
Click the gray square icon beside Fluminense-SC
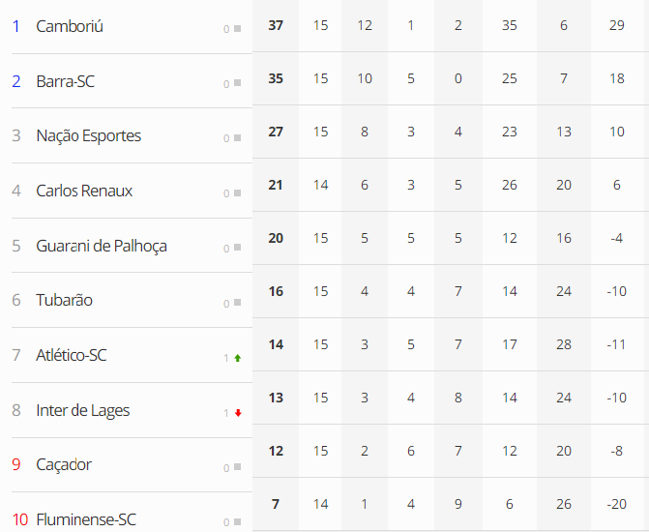coord(238,521)
